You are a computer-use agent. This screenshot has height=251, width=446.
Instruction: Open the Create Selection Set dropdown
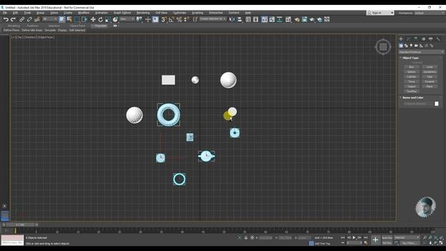click(213, 19)
